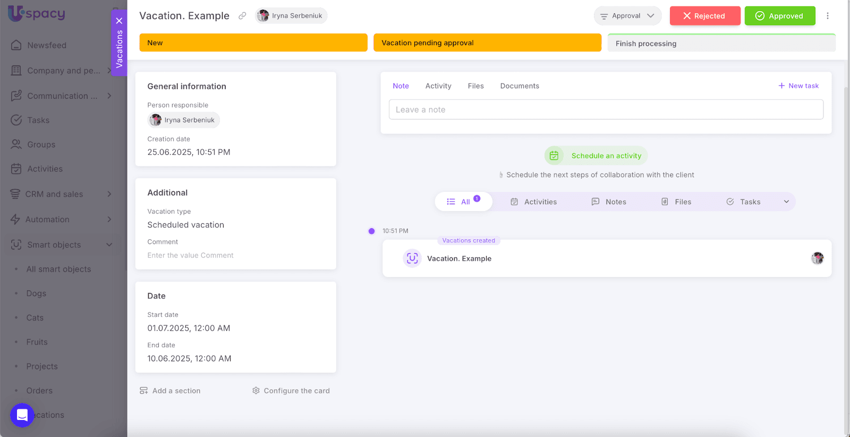Expand the timeline filter chevron
The height and width of the screenshot is (437, 850).
tap(786, 202)
